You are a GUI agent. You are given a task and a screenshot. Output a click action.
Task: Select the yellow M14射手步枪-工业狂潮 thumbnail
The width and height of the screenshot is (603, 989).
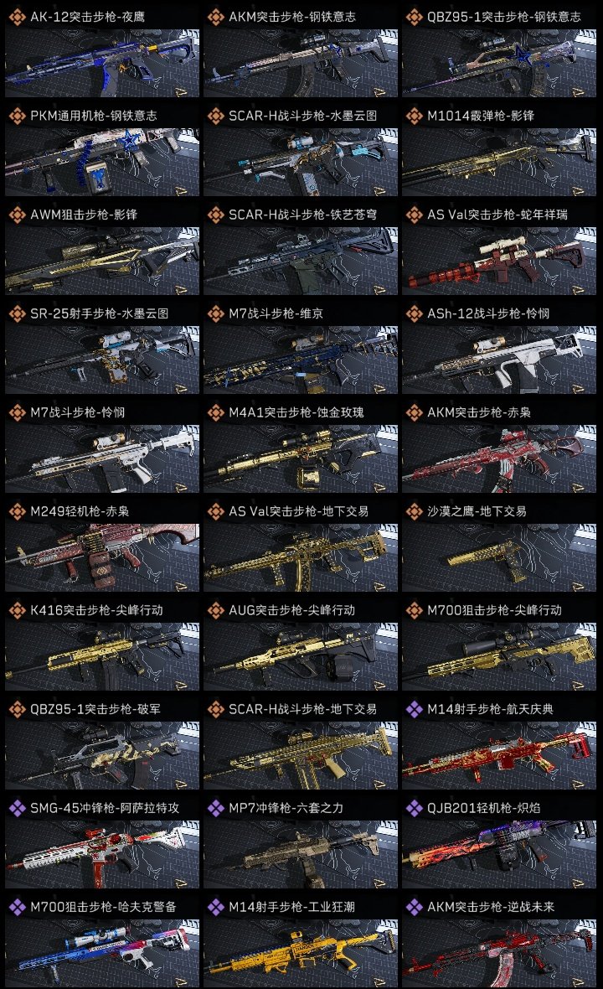pyautogui.click(x=301, y=953)
